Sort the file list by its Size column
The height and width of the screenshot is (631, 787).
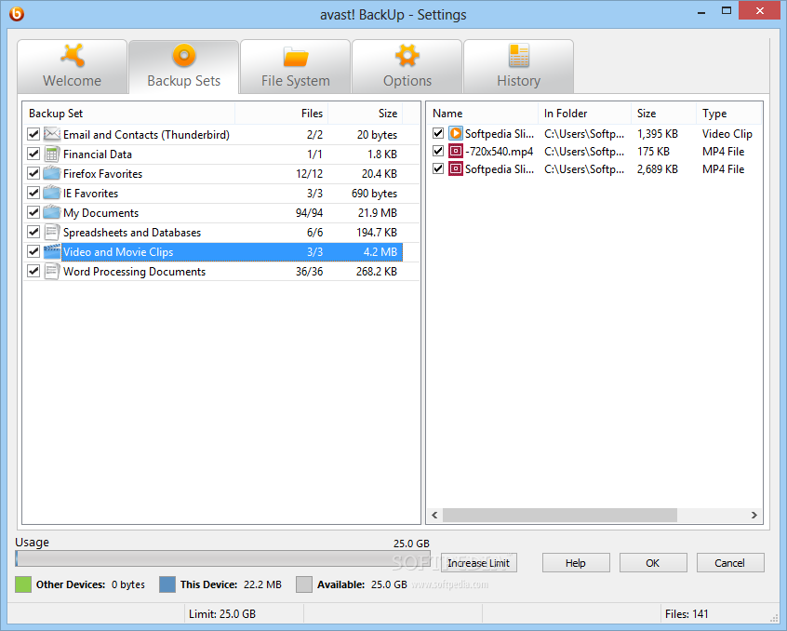tap(663, 114)
